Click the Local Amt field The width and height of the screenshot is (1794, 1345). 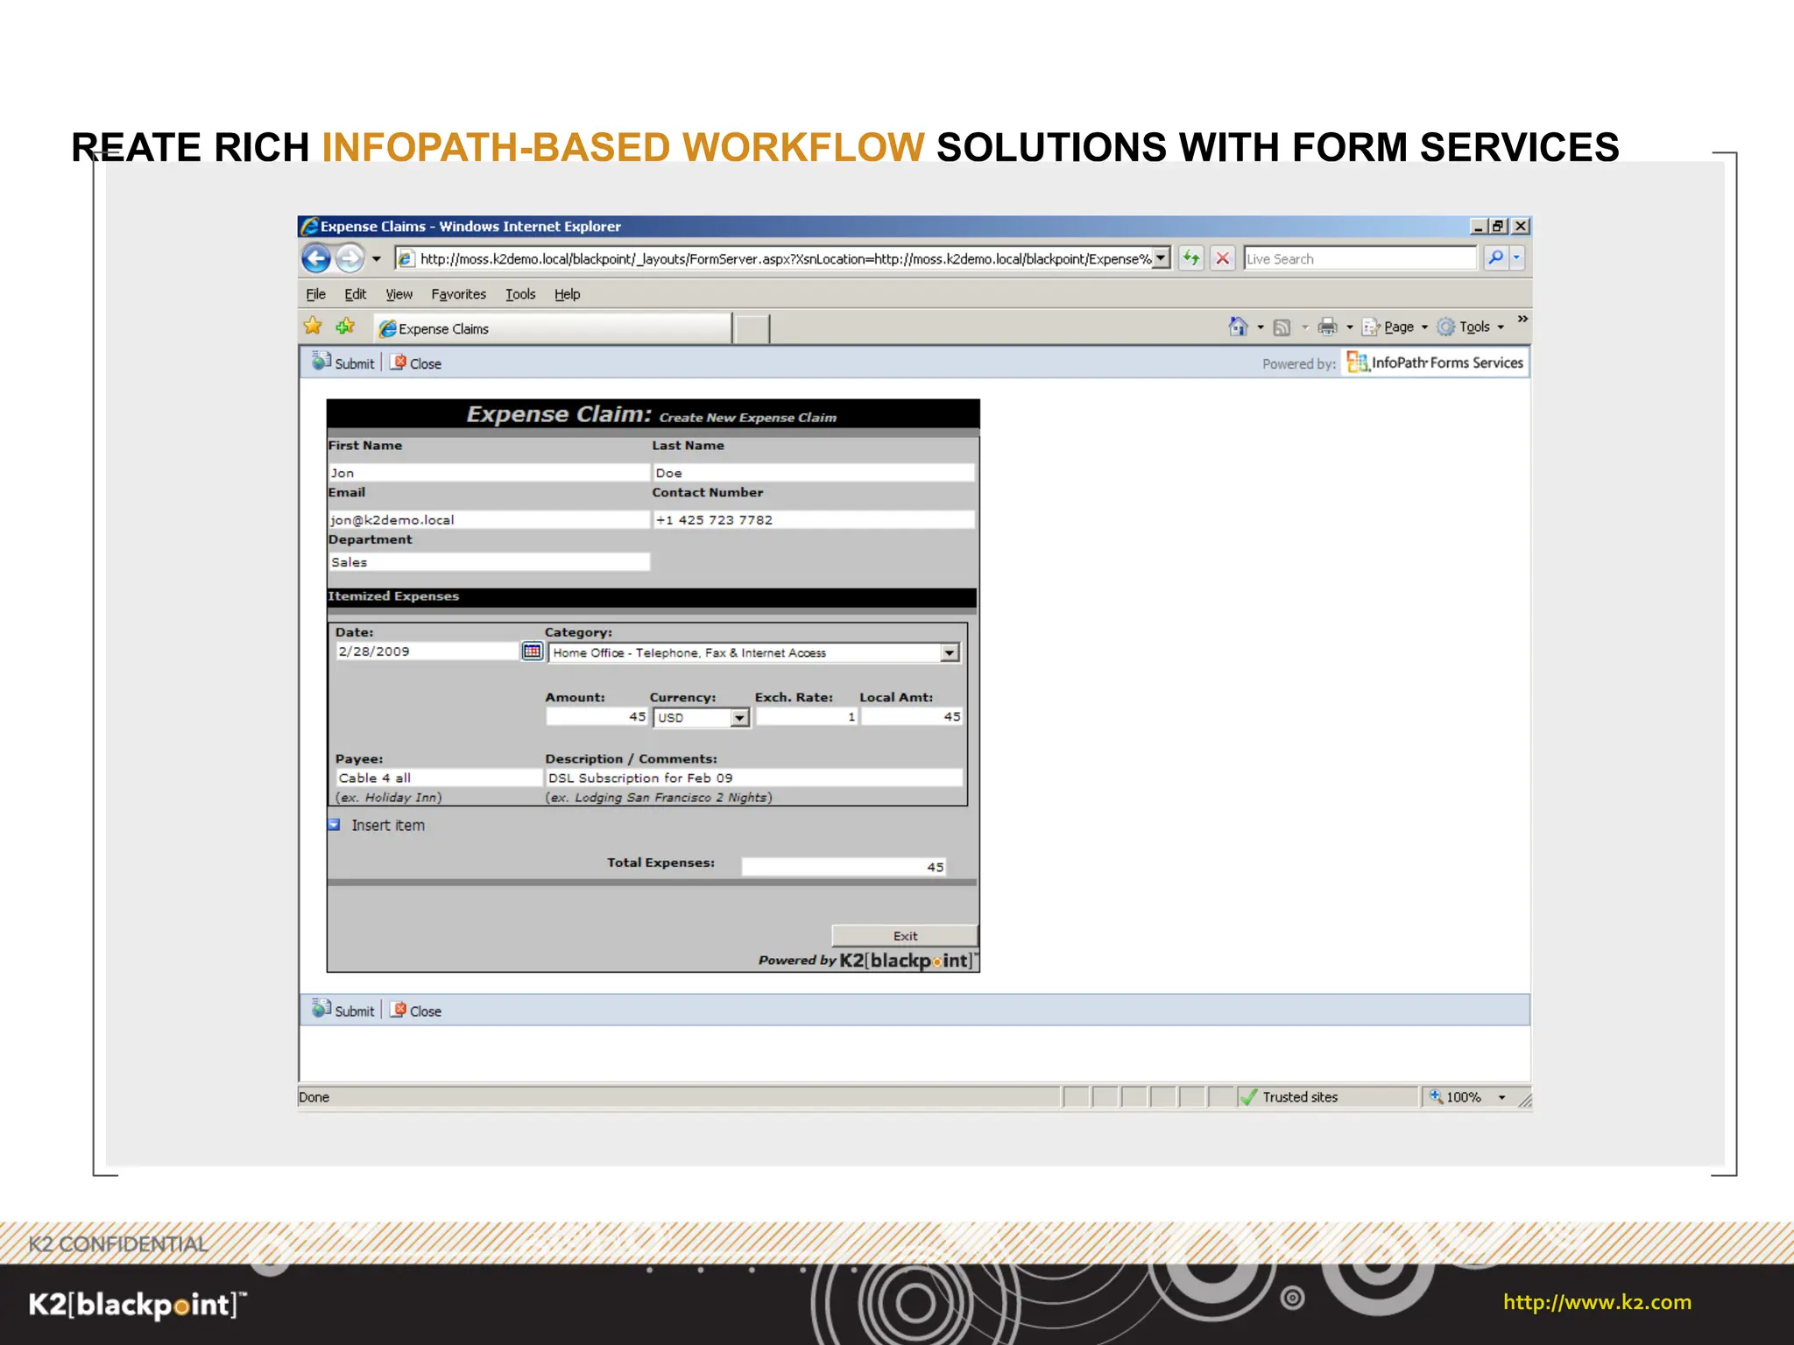tap(911, 716)
